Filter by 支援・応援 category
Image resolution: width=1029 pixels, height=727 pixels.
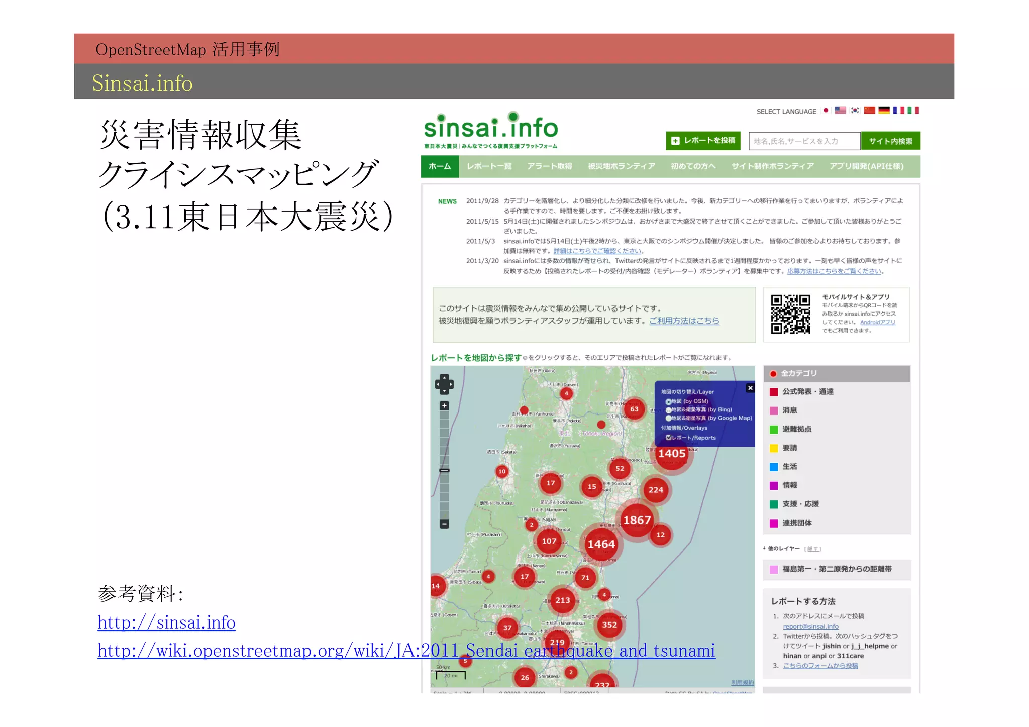[837, 504]
